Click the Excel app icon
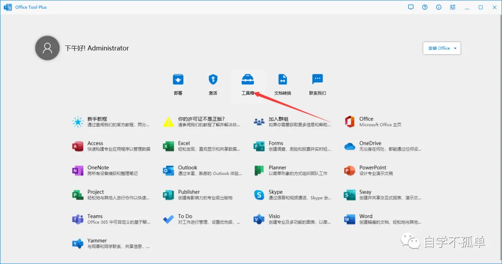Image resolution: width=502 pixels, height=264 pixels. [168, 146]
